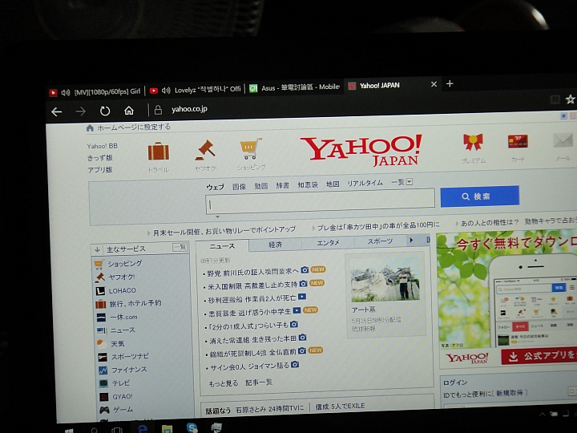Select the リアルタイム search type
Screen dimensions: 577x433
(365, 183)
